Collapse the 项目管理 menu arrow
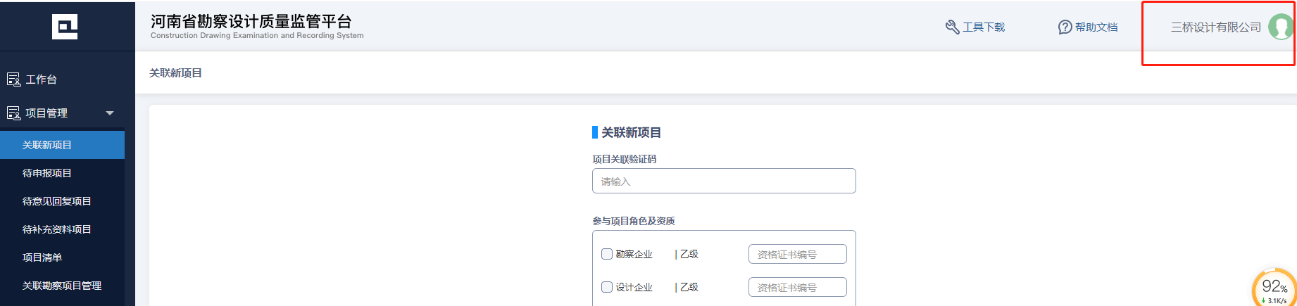This screenshot has width=1297, height=306. point(110,113)
